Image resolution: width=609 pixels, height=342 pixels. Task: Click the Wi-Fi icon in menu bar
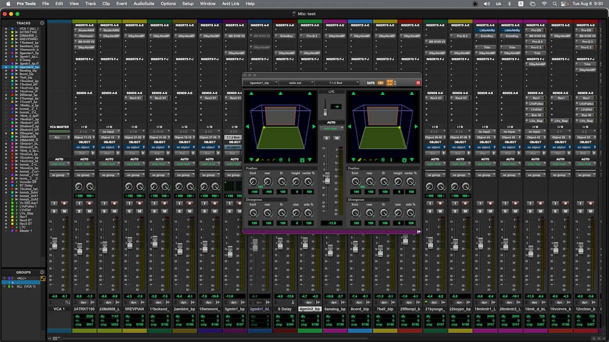tap(544, 3)
